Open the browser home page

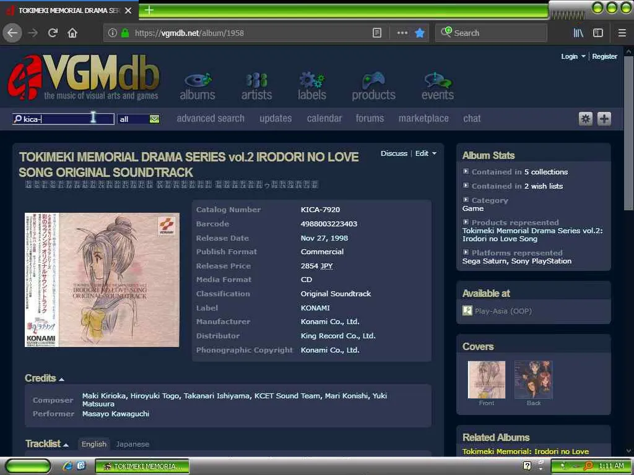tap(72, 33)
